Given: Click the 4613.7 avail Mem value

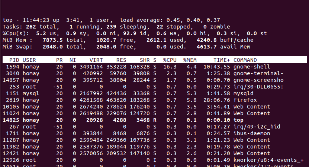Looking at the screenshot, I should pyautogui.click(x=206, y=47).
